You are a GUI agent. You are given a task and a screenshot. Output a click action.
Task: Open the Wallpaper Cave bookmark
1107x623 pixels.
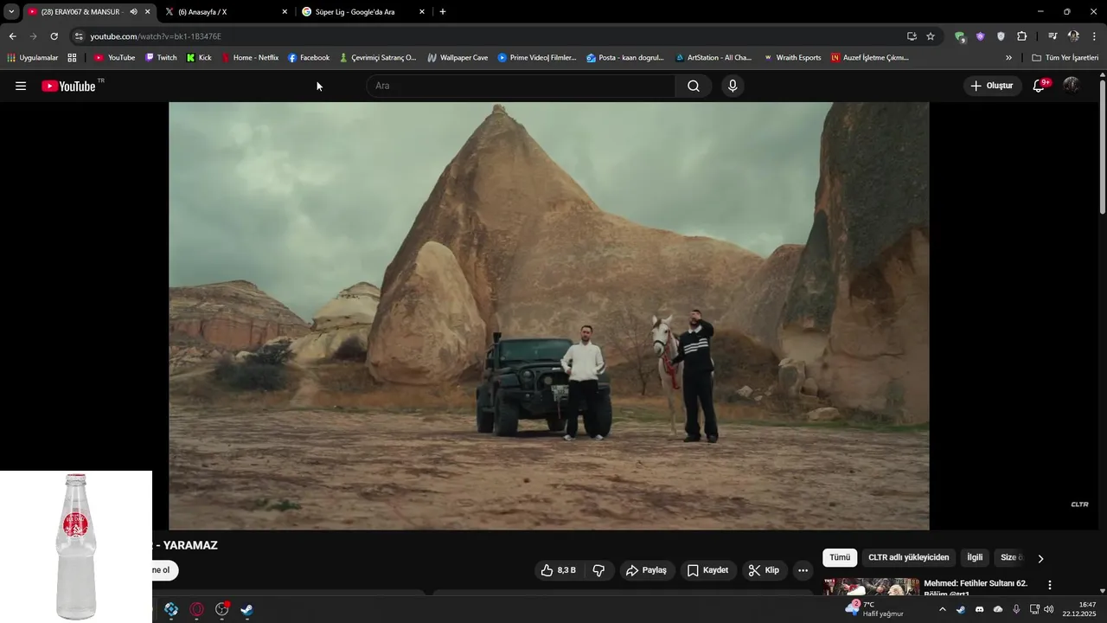coord(458,58)
